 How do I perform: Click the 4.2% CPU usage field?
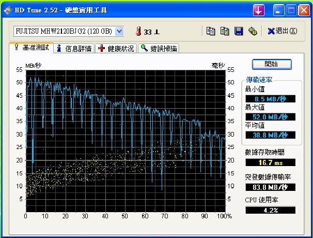(x=270, y=210)
